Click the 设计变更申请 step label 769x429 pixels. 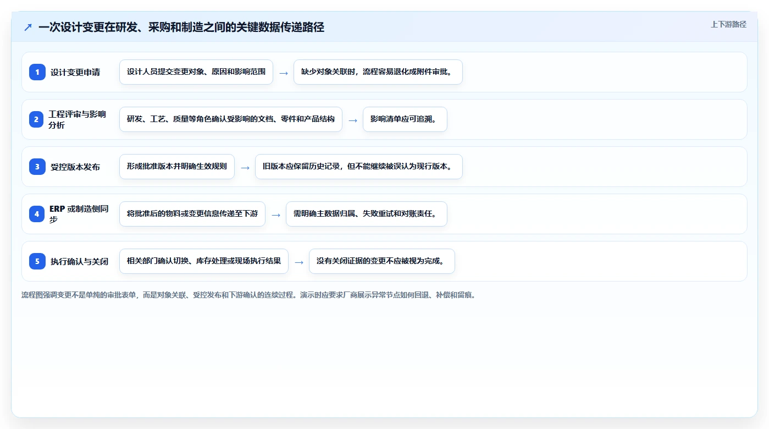(75, 72)
